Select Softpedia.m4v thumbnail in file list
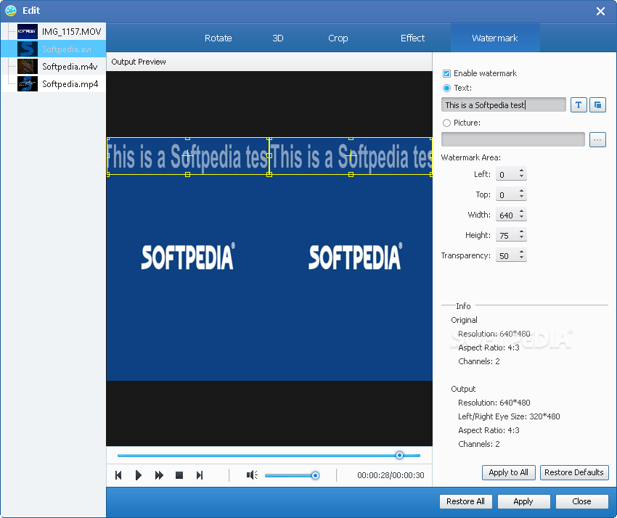Screen dimensions: 617x518 coord(28,66)
